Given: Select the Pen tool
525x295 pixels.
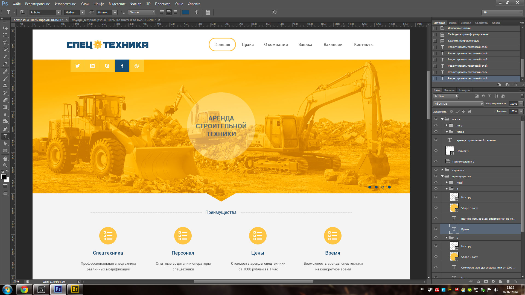Looking at the screenshot, I should point(5,129).
